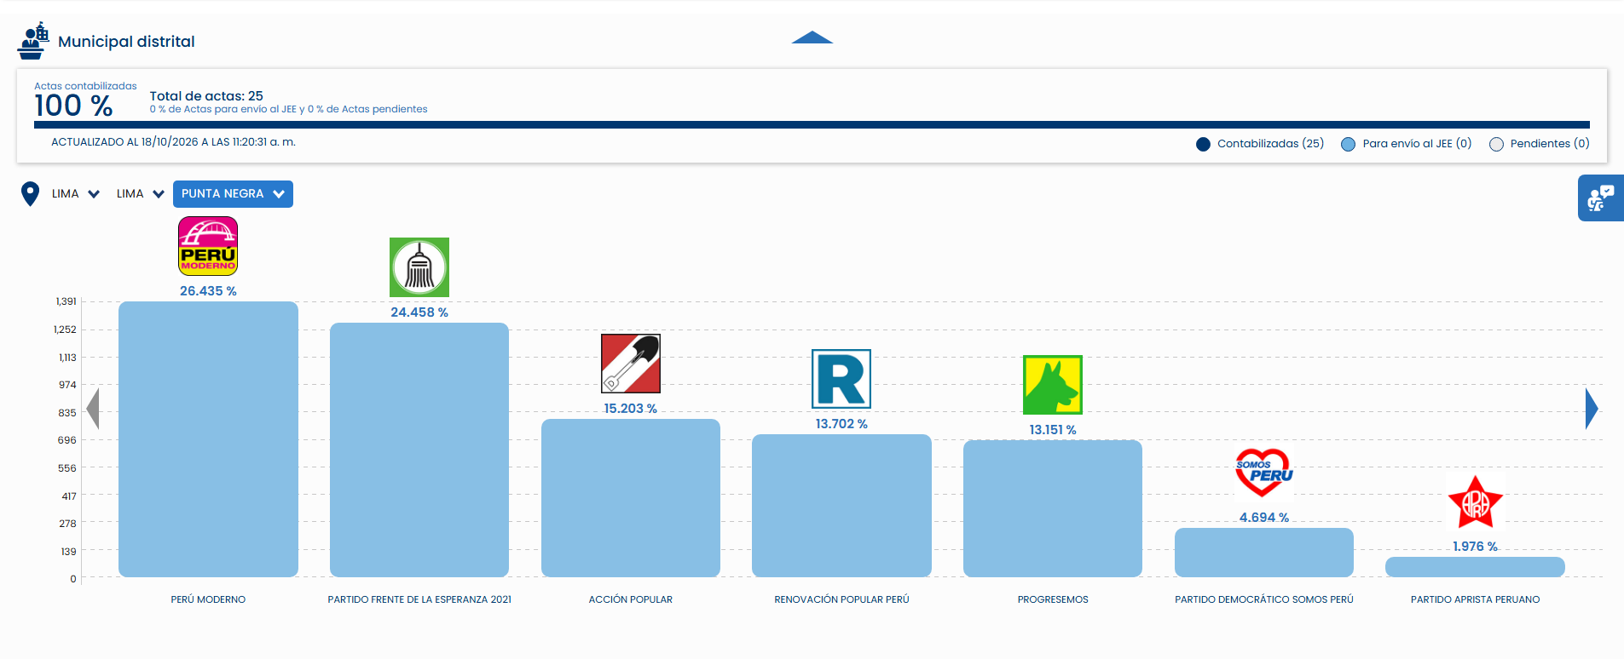This screenshot has width=1624, height=659.
Task: Click the 13.151 % value label
Action: pyautogui.click(x=1053, y=430)
